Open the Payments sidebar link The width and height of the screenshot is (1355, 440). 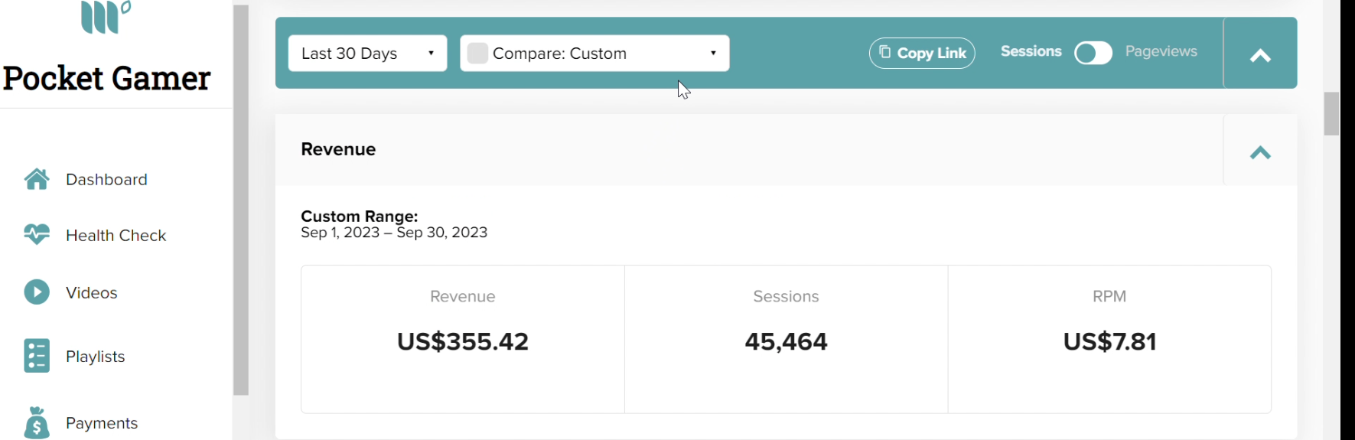tap(102, 422)
